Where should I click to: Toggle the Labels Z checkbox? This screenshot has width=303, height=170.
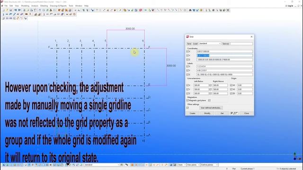(x=187, y=75)
